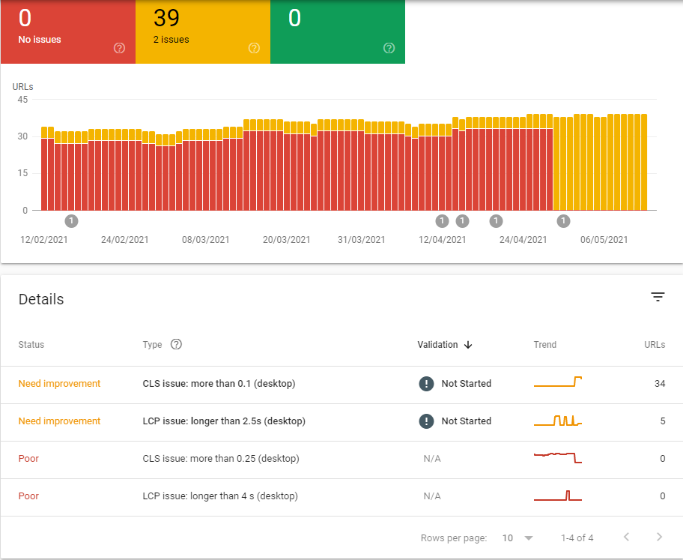
Task: Open the Rows per page dropdown
Action: coord(517,538)
